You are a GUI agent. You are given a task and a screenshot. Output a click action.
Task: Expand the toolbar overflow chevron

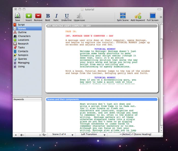[161, 17]
